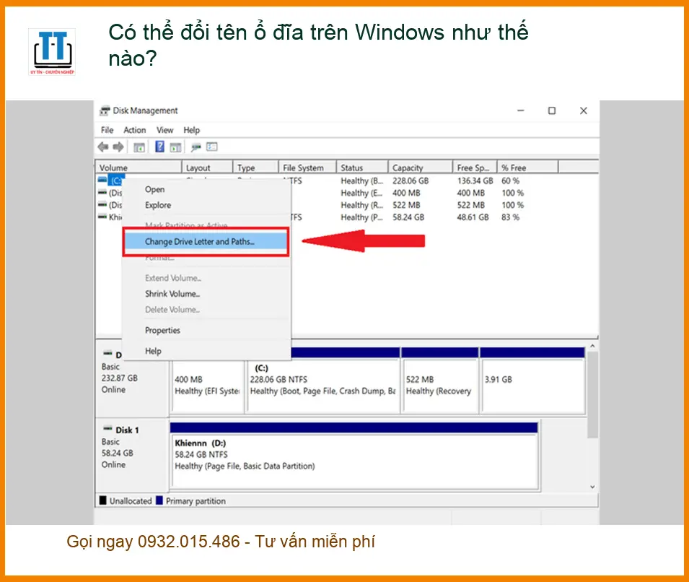Click the 522 MB capacity cell in list
The width and height of the screenshot is (689, 582).
click(406, 206)
